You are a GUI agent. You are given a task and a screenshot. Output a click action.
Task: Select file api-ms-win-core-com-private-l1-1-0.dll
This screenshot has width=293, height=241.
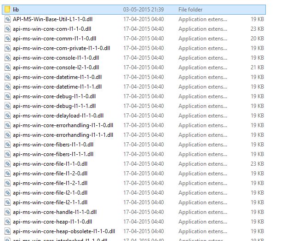click(x=61, y=48)
